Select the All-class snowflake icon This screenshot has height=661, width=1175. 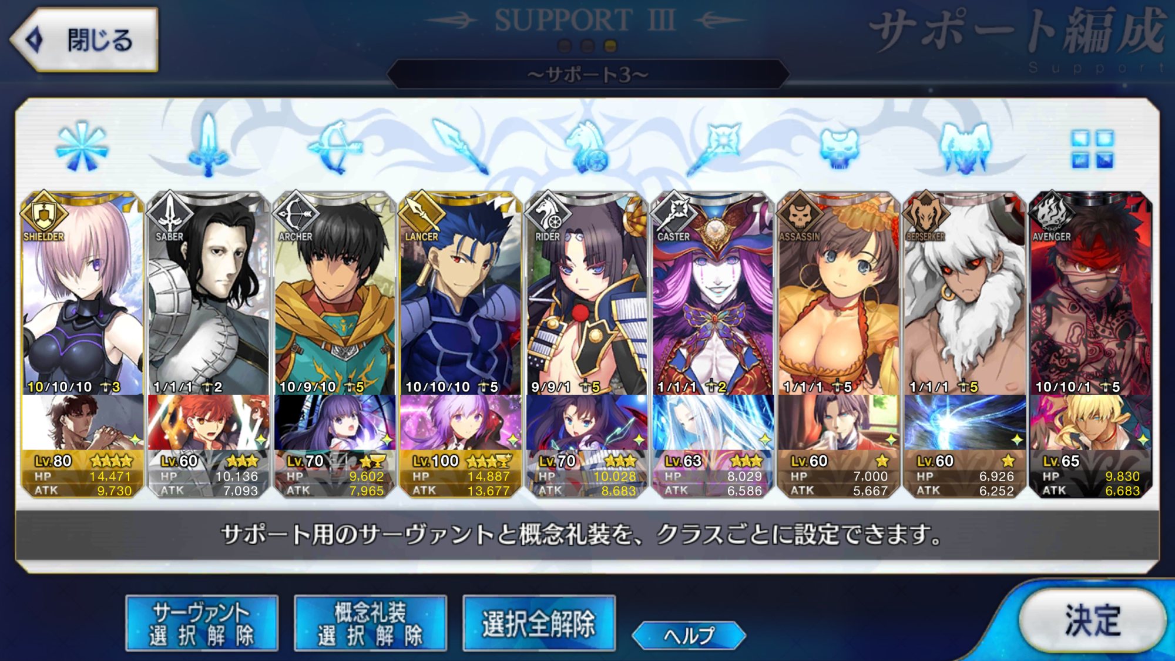tap(82, 146)
